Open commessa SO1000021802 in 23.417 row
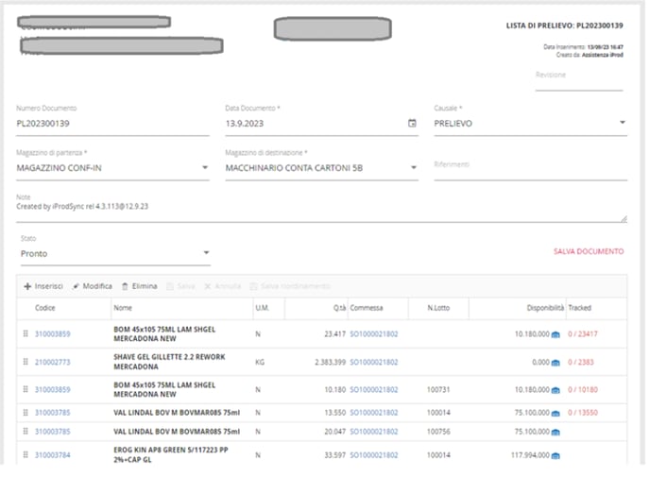 tap(374, 334)
